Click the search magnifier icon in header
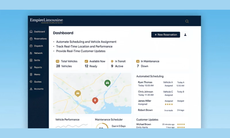This screenshot has width=230, height=138. pyautogui.click(x=187, y=21)
